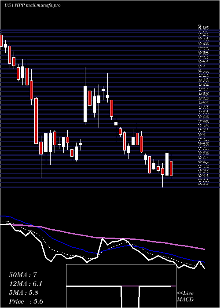The height and width of the screenshot is (308, 220).
Task: Click the '8.95' price axis label
Action: coord(203,28)
